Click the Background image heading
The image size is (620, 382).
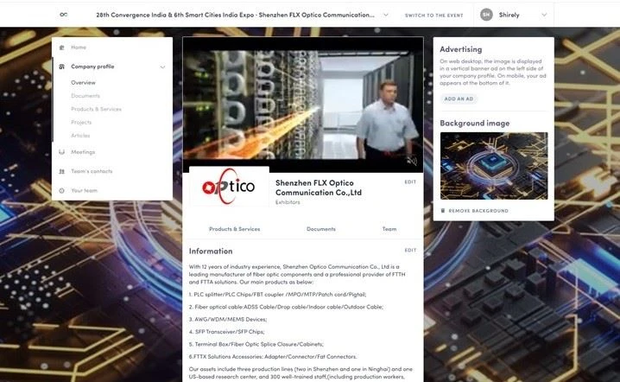[474, 123]
